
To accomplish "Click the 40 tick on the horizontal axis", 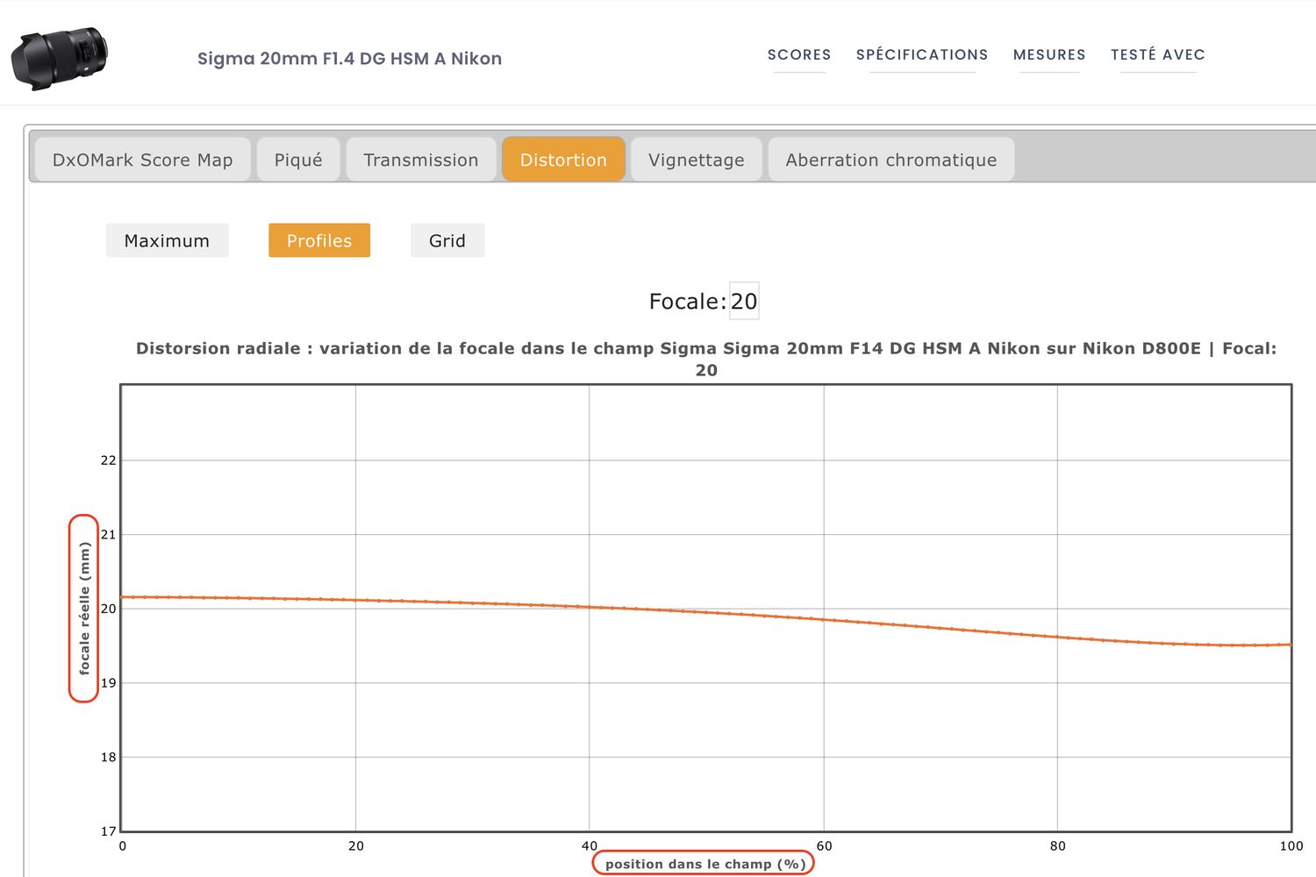I will (590, 846).
